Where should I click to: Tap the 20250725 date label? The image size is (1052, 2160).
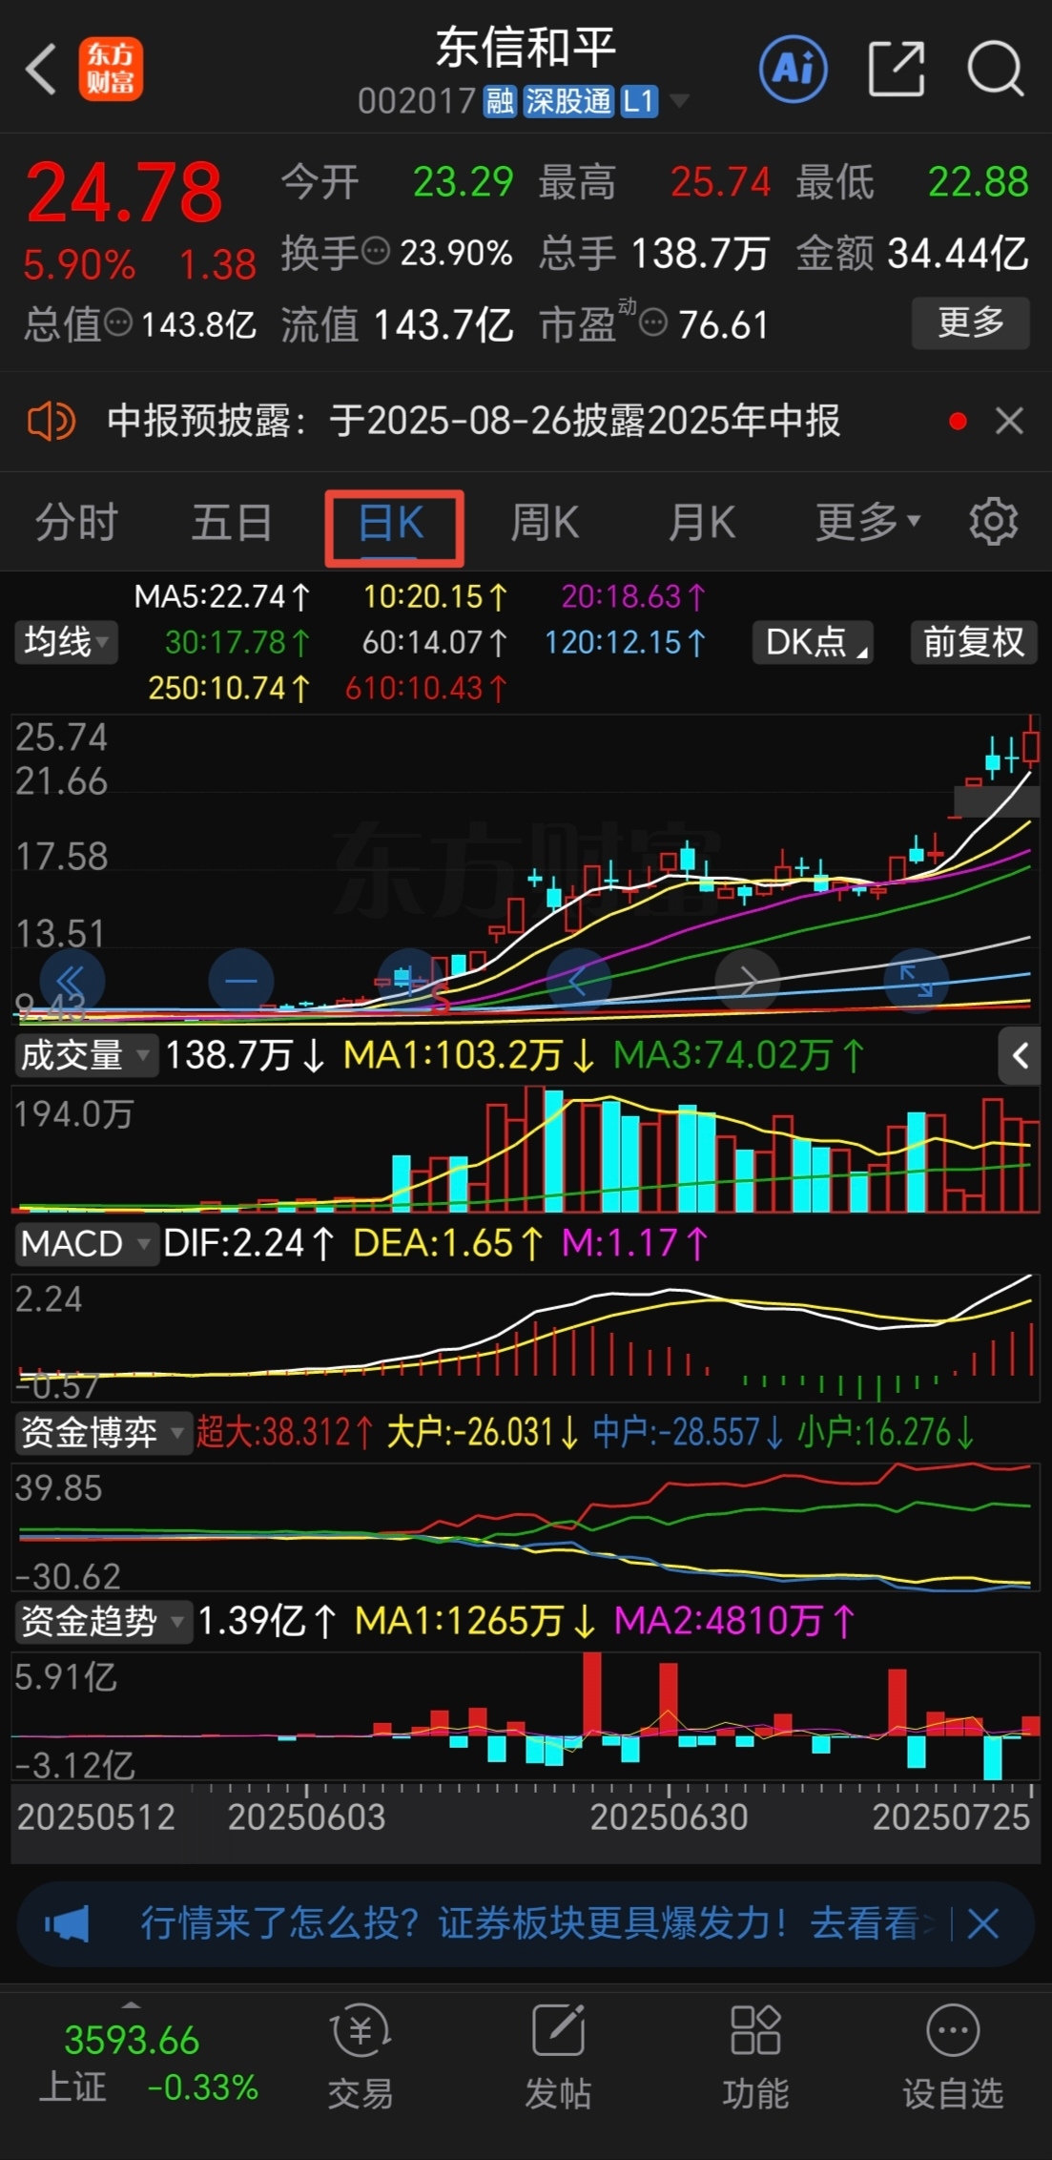click(x=951, y=1817)
